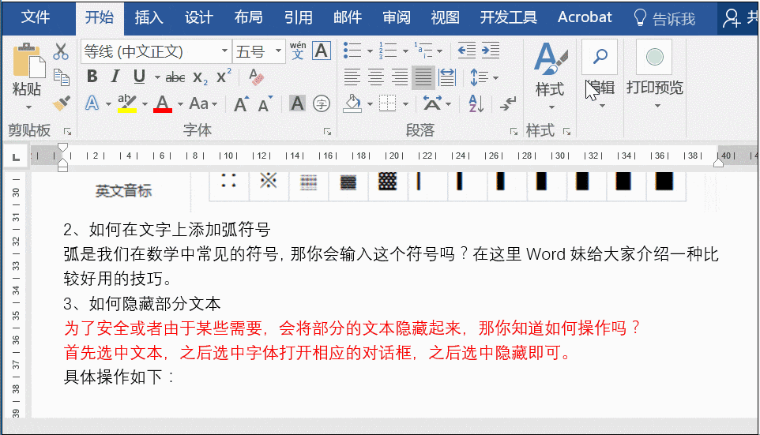Open the 审阅 ribbon tab
The image size is (760, 435).
(x=397, y=18)
